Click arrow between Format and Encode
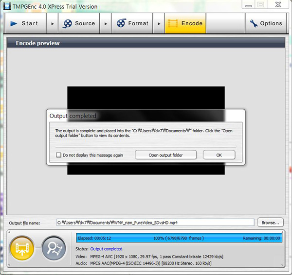292x275 pixels. (159, 24)
